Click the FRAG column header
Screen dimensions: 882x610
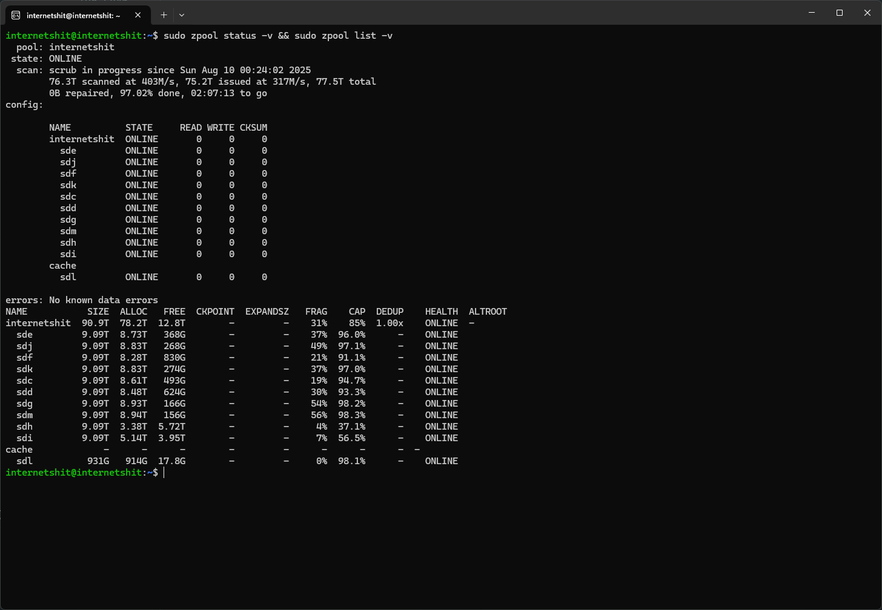(x=316, y=312)
